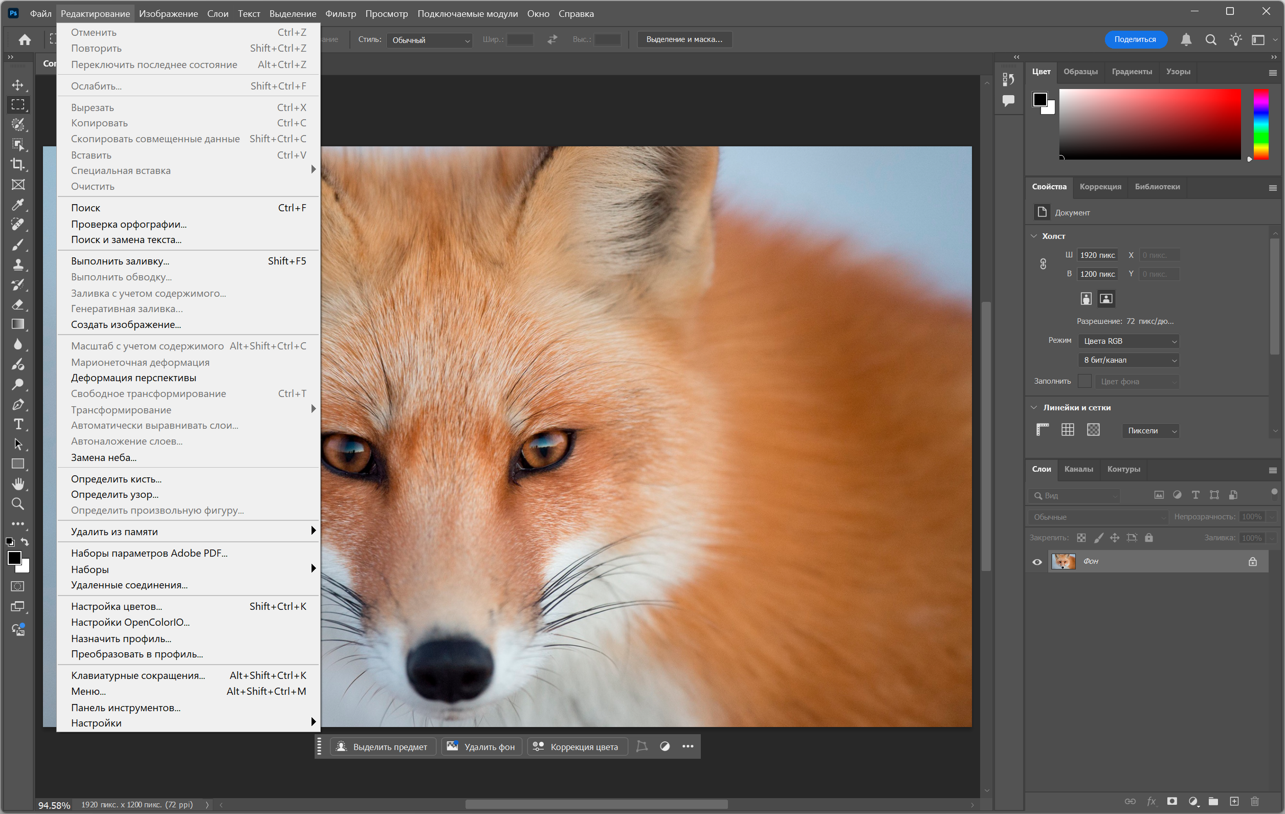Hide the Фон layer via eye icon

pyautogui.click(x=1037, y=562)
